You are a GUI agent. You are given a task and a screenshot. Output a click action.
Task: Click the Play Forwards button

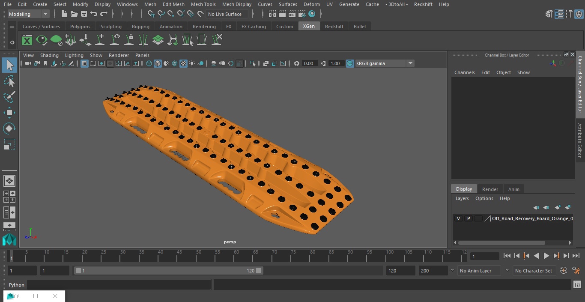click(546, 256)
